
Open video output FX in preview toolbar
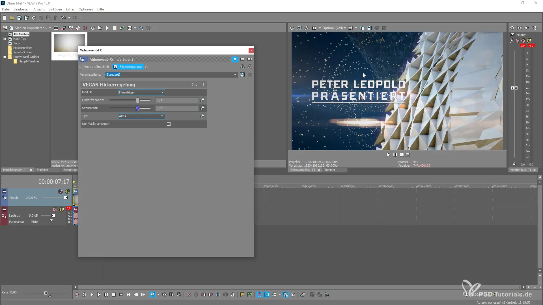307,28
